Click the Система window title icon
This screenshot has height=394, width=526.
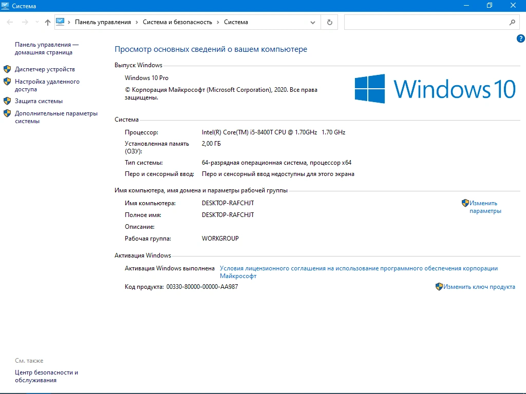(x=5, y=6)
